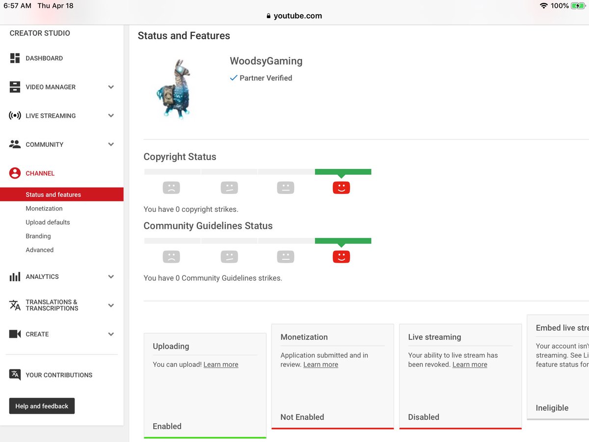
Task: Open the Upload defaults submenu item
Action: [x=48, y=222]
